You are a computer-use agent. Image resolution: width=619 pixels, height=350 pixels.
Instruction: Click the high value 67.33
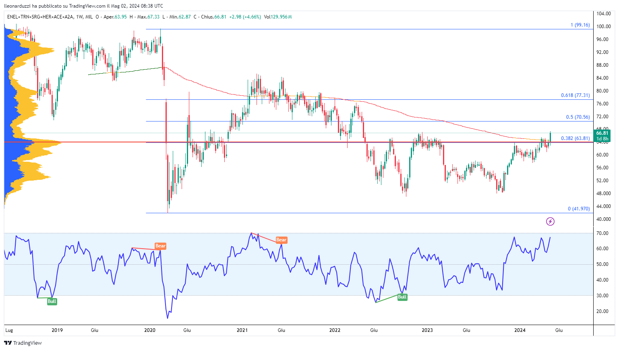coord(153,17)
